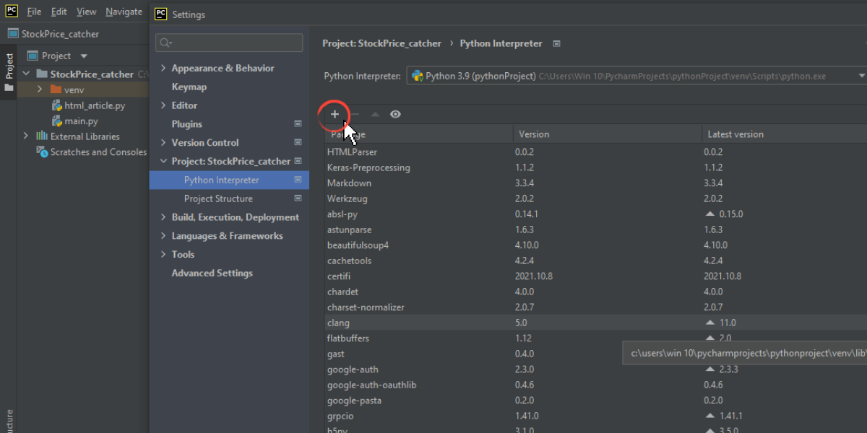
Task: Expand the Editor settings section
Action: tap(163, 105)
